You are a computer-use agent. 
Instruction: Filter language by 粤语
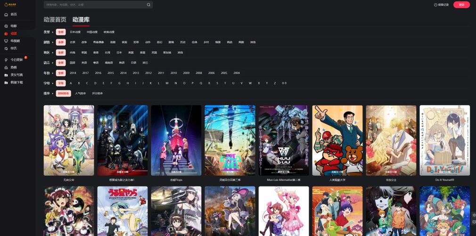pos(96,63)
